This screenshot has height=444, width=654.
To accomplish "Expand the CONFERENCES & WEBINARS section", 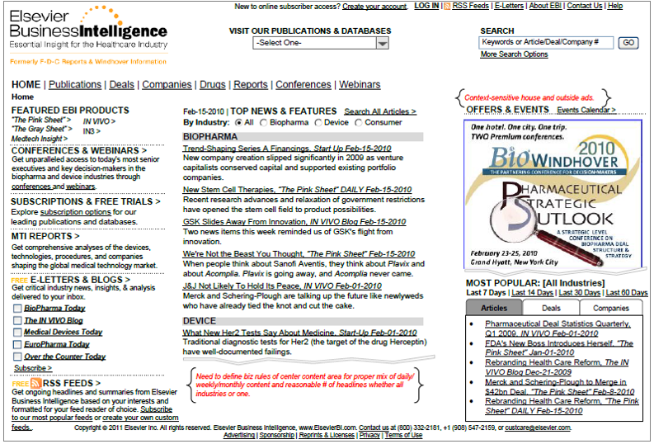I will [x=79, y=151].
